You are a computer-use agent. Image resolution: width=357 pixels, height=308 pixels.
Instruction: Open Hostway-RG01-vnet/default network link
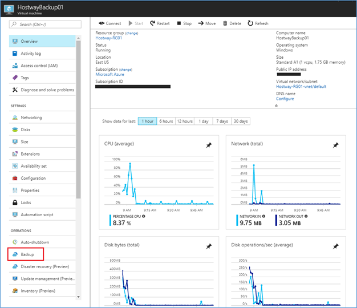[301, 87]
